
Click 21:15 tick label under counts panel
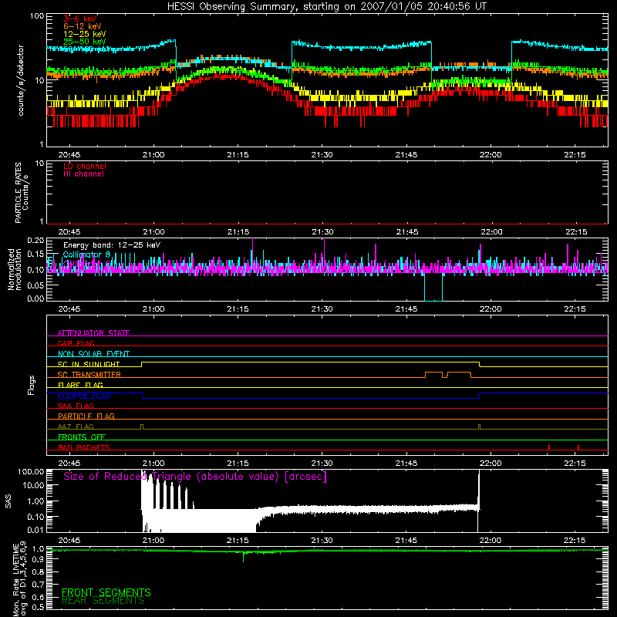238,155
